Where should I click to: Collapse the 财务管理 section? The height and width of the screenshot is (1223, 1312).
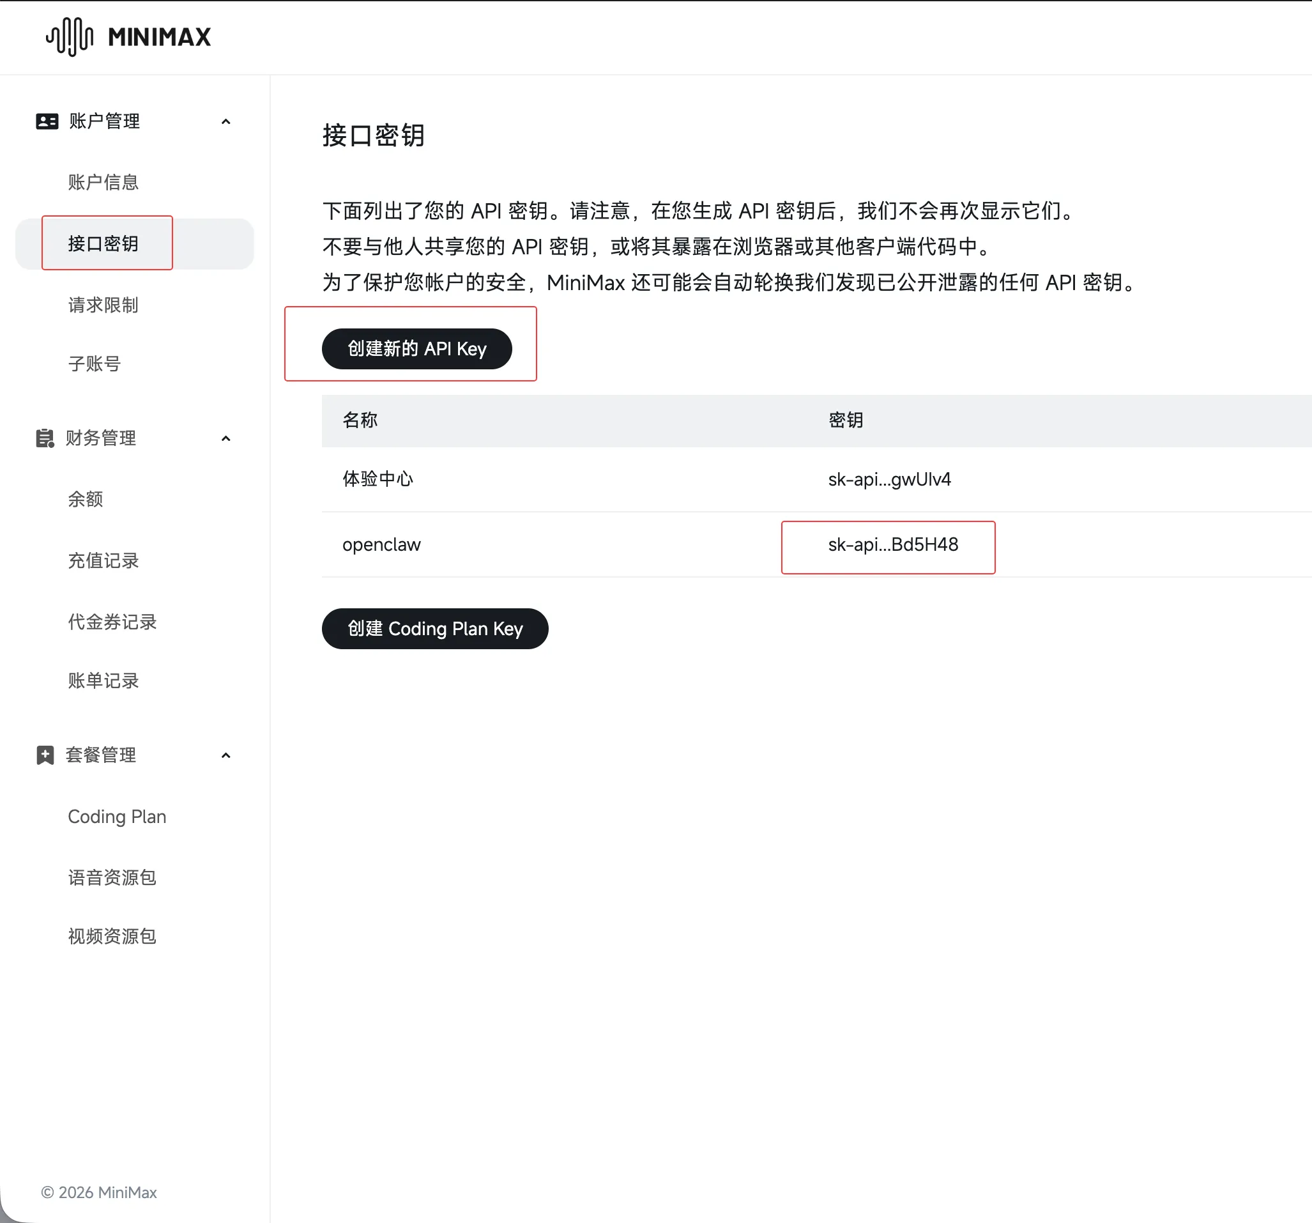coord(225,438)
